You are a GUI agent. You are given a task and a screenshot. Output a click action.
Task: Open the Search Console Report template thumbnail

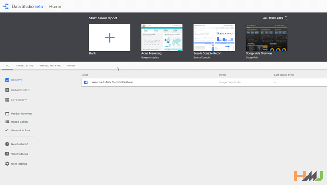coord(214,37)
